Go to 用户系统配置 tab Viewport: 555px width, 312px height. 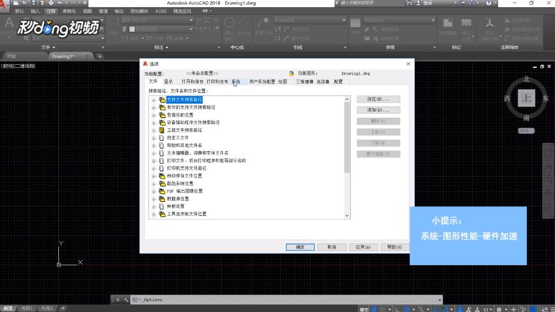pyautogui.click(x=262, y=82)
